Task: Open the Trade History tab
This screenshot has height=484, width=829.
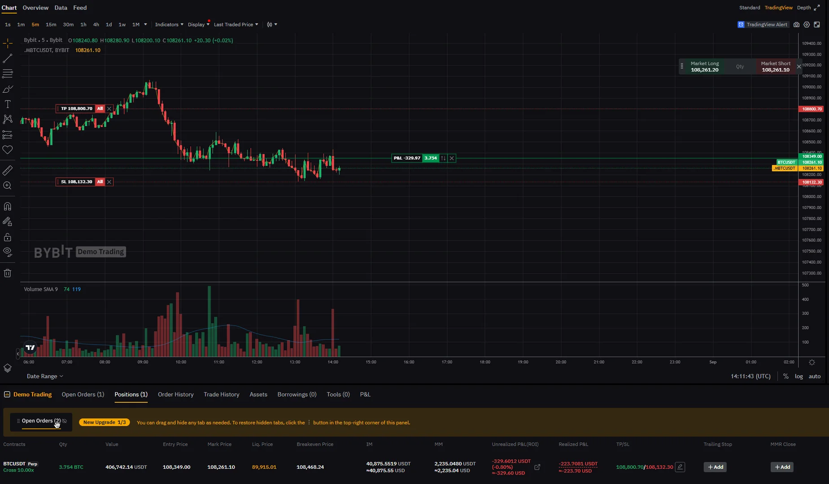Action: [x=221, y=395]
